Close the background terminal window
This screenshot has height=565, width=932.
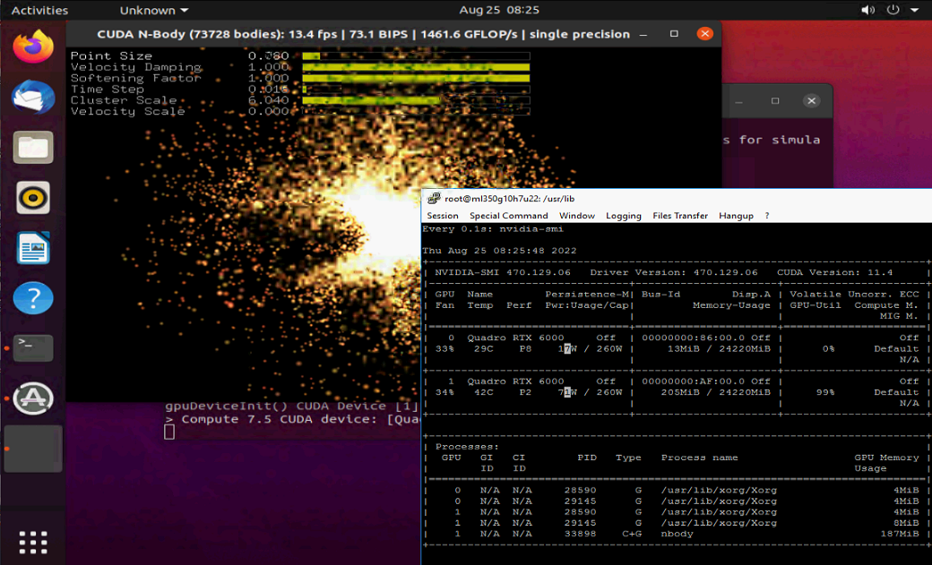[x=811, y=101]
